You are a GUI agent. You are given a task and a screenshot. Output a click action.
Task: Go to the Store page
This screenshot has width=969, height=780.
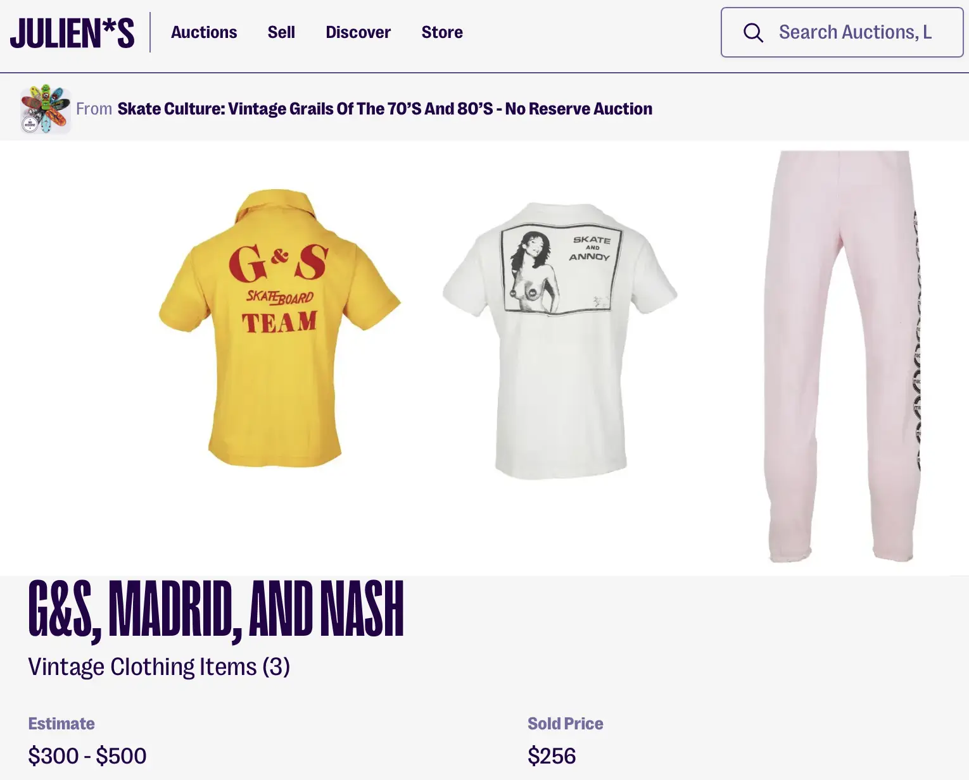click(x=442, y=33)
